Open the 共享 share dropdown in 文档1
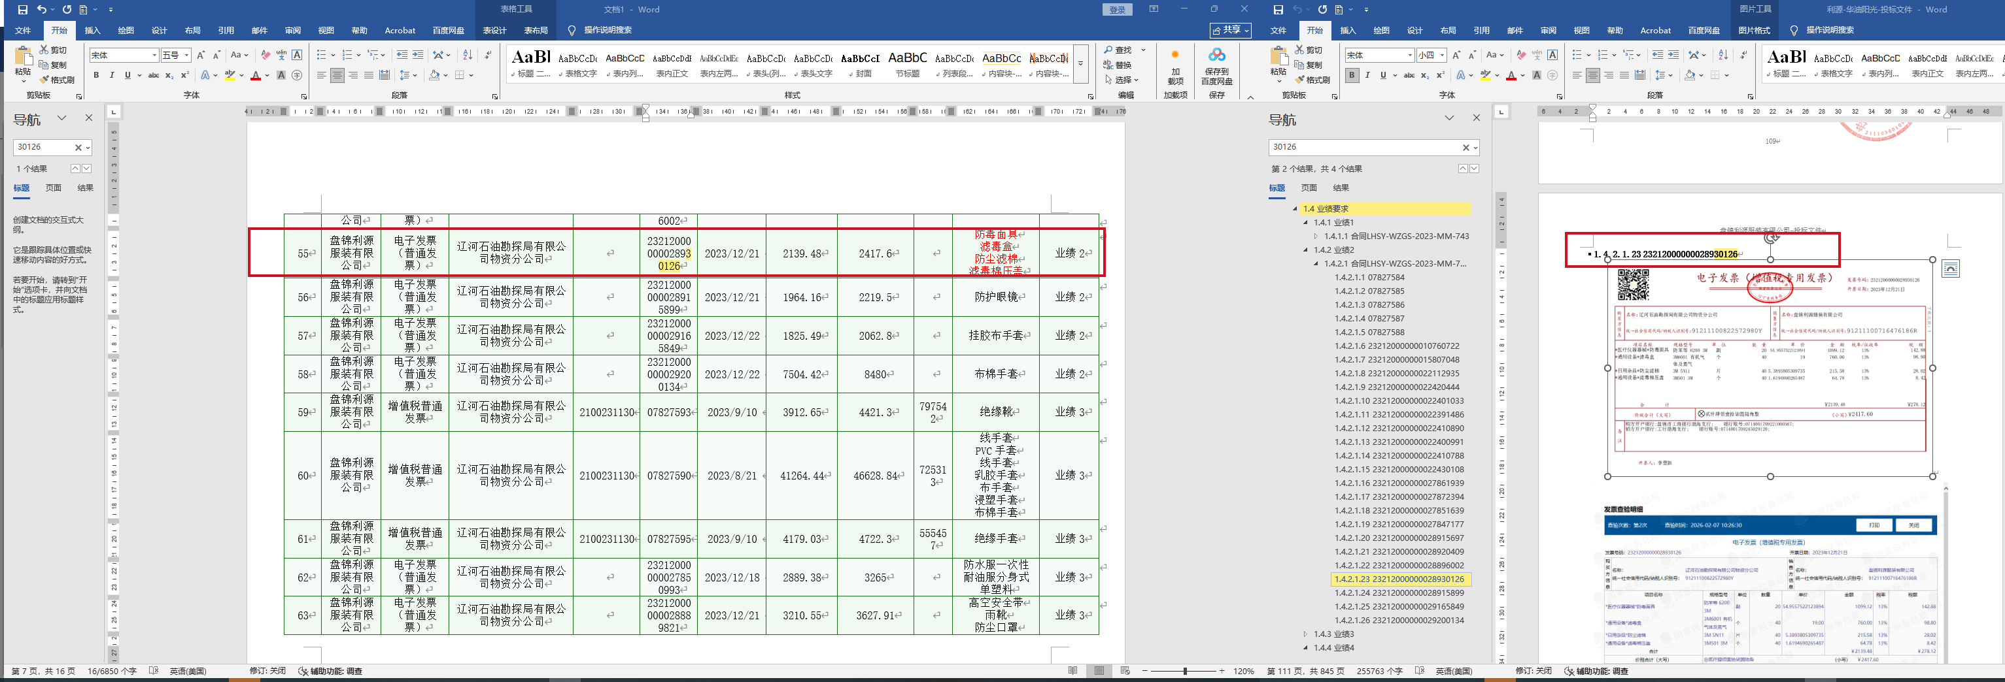This screenshot has height=682, width=2005. [x=1230, y=29]
